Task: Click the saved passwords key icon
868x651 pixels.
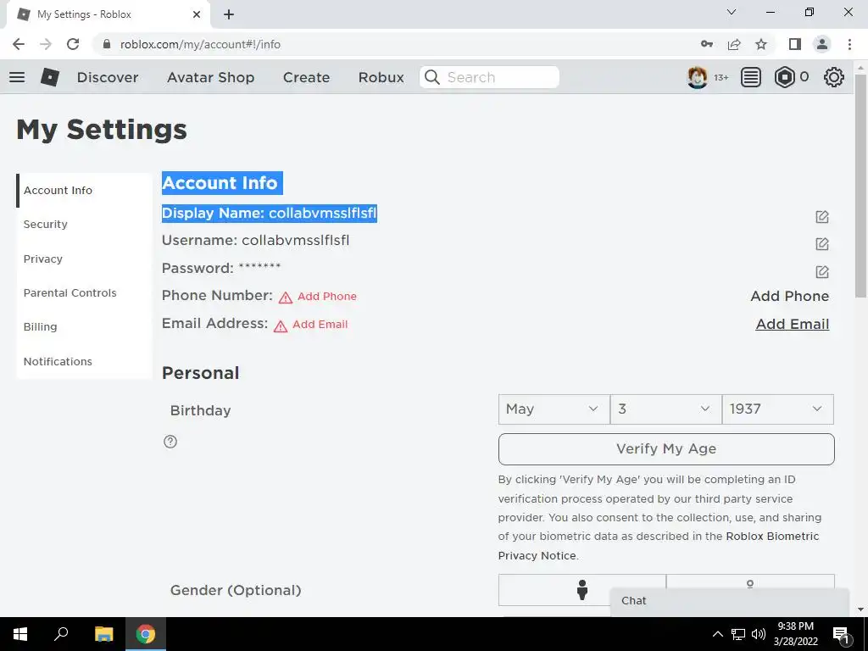Action: point(706,44)
